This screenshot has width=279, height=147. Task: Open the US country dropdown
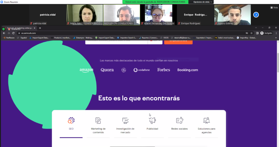pos(155,42)
